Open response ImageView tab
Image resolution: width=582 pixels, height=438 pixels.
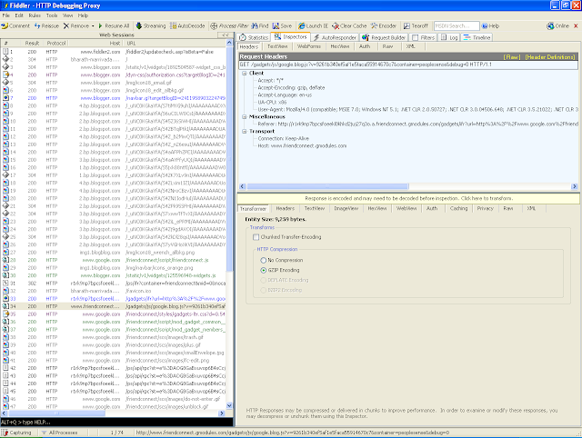[346, 208]
